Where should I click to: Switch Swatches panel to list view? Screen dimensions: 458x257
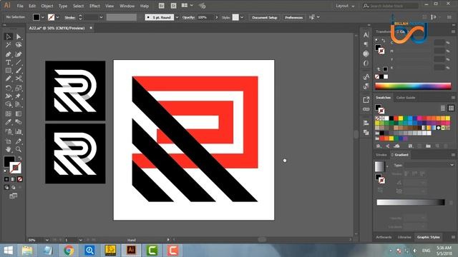(x=443, y=108)
